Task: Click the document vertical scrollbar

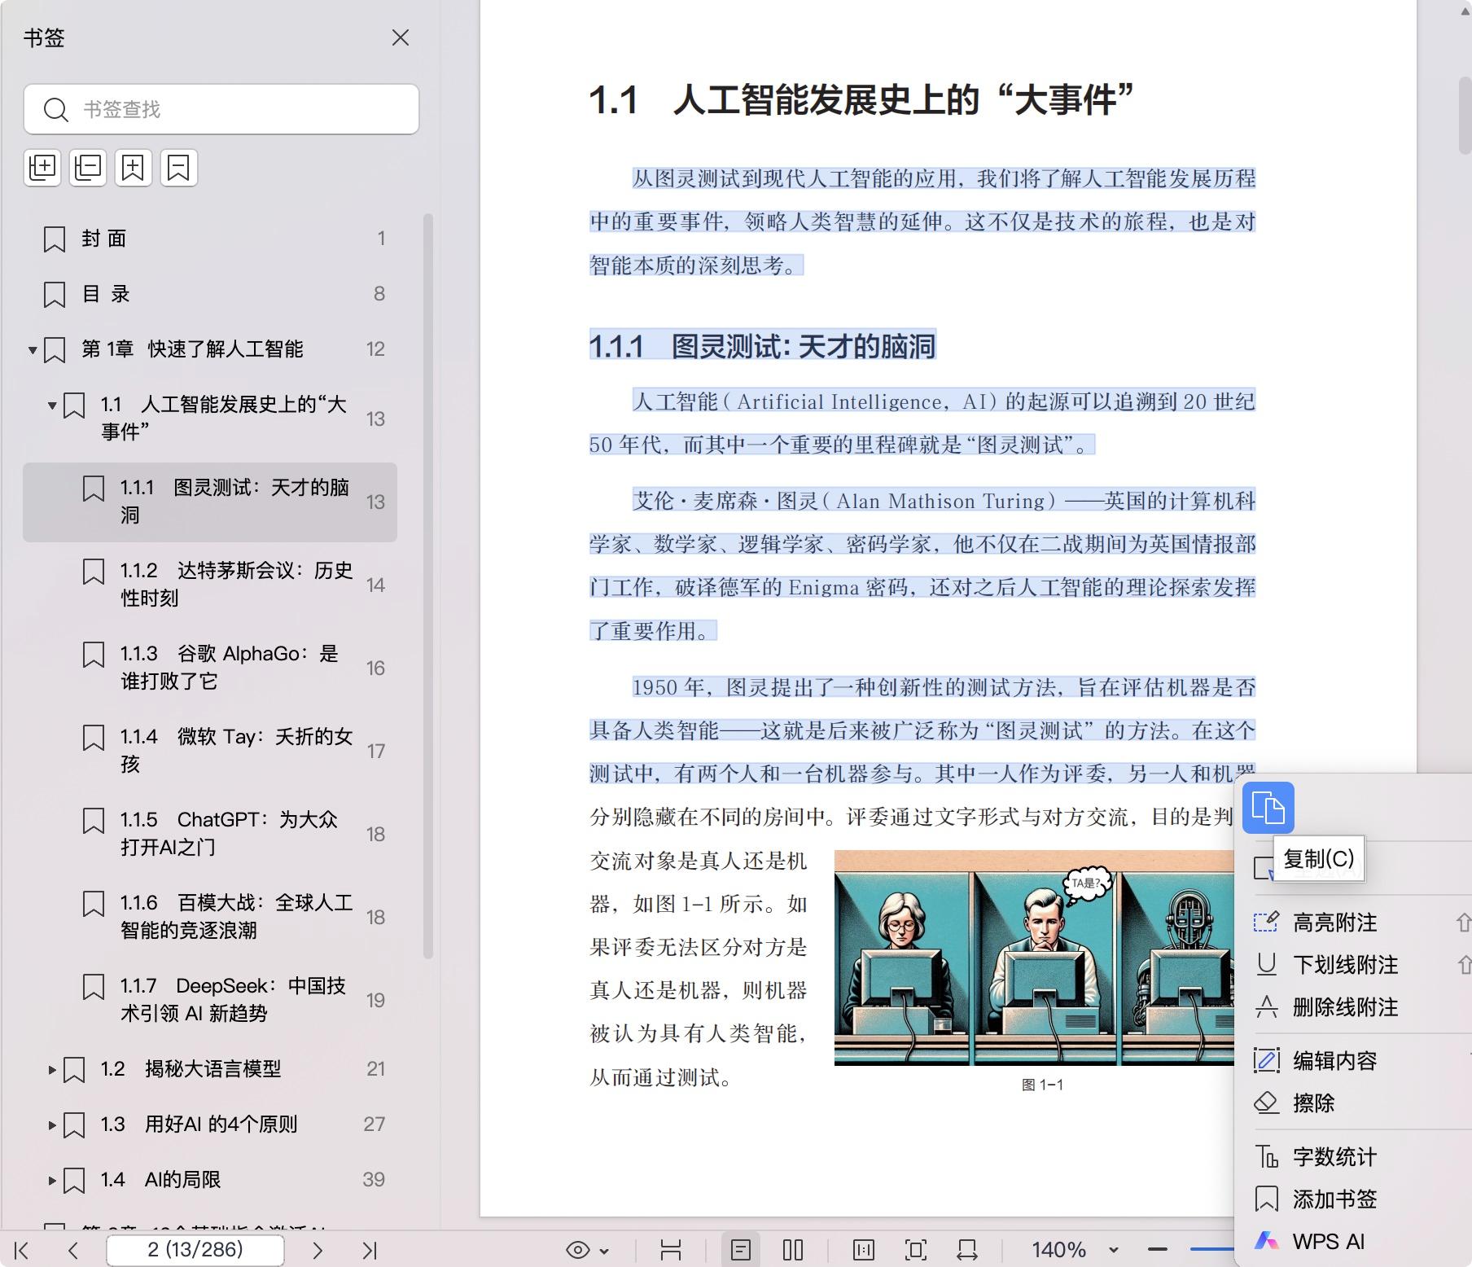Action: point(1465,114)
